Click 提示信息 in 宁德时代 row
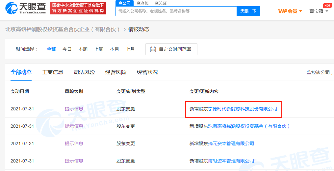The height and width of the screenshot is (171, 334). [x=74, y=109]
